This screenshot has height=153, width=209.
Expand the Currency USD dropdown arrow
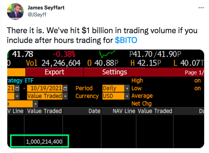click(127, 96)
